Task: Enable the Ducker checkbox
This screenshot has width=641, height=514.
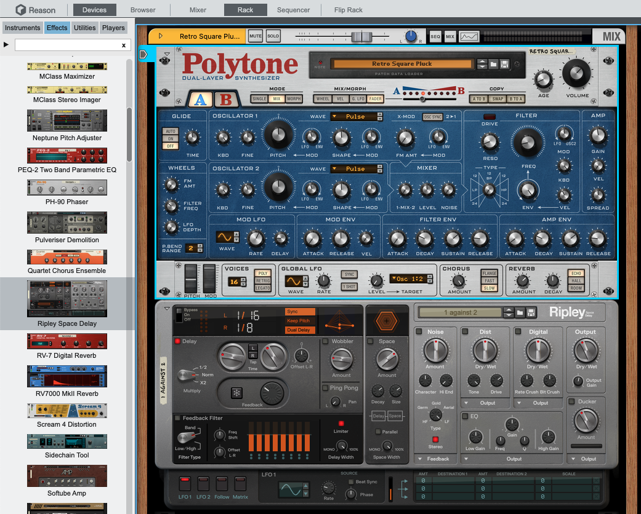Action: (572, 401)
